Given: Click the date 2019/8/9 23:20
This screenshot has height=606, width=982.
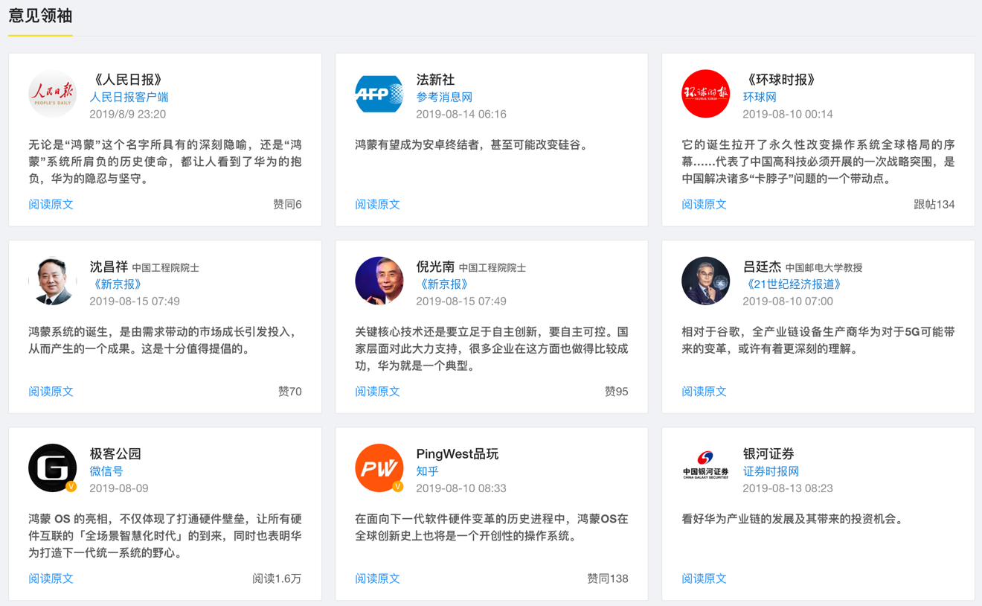Looking at the screenshot, I should 127,114.
